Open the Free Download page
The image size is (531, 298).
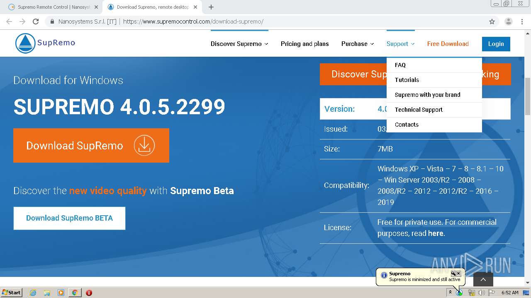click(x=448, y=44)
